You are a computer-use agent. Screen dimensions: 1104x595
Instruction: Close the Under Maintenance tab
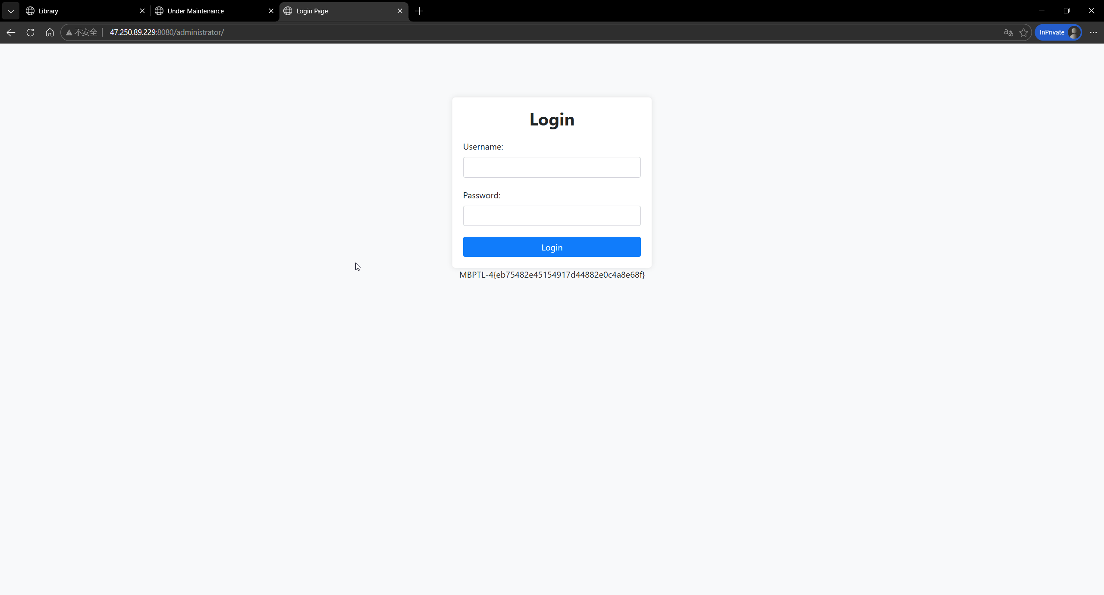[x=271, y=11]
